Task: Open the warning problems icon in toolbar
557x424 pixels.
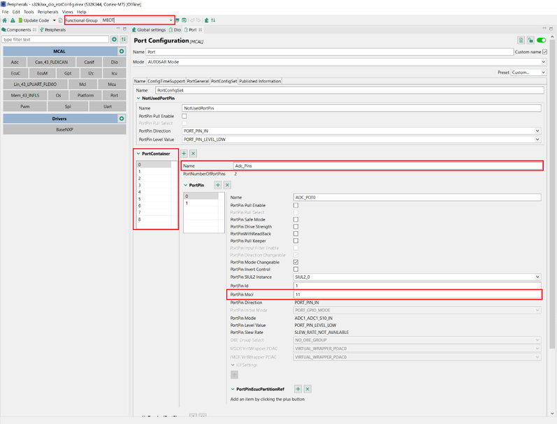Action: click(13, 20)
